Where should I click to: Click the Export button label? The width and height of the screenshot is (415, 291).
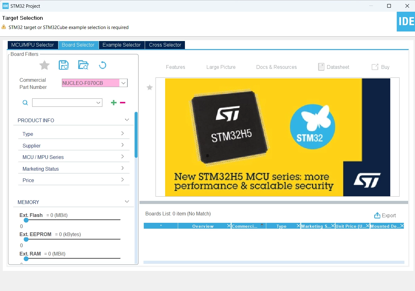(389, 215)
